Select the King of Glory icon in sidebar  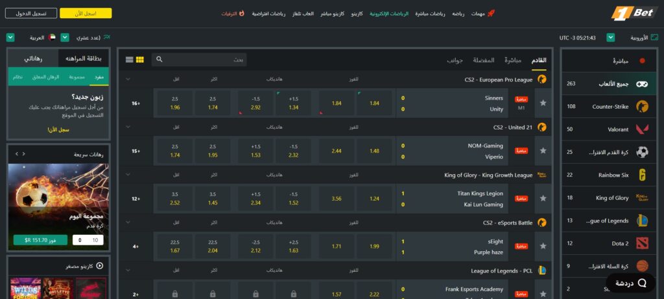pos(642,197)
